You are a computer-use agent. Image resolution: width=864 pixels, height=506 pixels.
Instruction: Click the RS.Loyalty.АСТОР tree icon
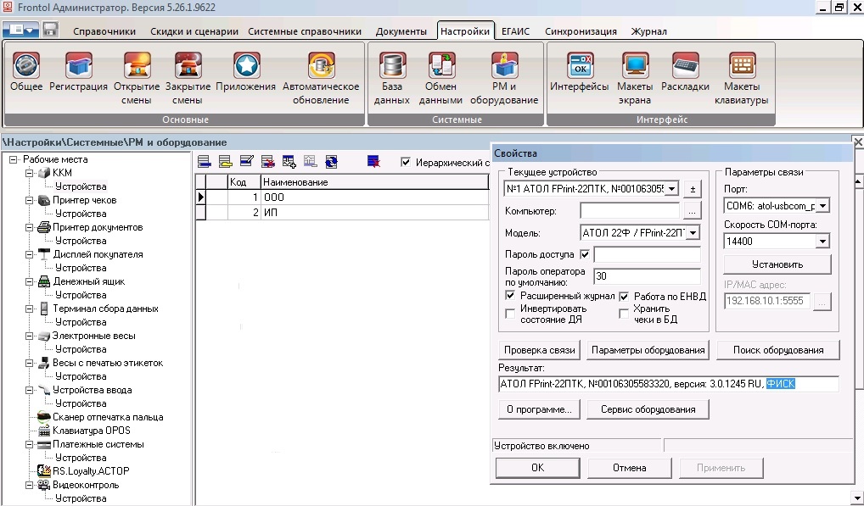click(x=44, y=471)
